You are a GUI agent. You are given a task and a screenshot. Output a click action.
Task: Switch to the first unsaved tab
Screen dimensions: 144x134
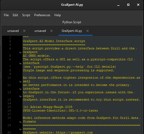click(13, 31)
